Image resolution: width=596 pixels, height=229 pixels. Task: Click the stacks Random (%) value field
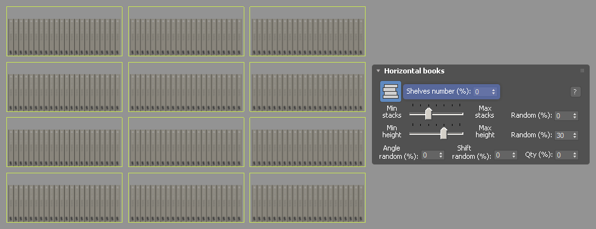[x=563, y=116]
